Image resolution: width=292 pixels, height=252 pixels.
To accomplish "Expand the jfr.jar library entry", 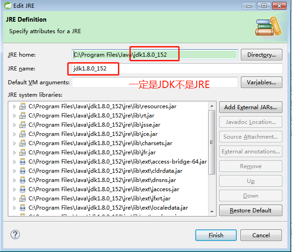I will 14,153.
